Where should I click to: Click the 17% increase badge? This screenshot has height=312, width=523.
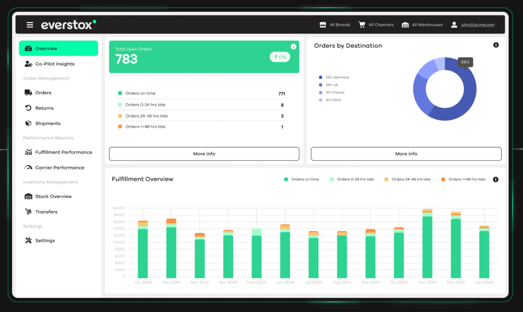click(x=280, y=57)
